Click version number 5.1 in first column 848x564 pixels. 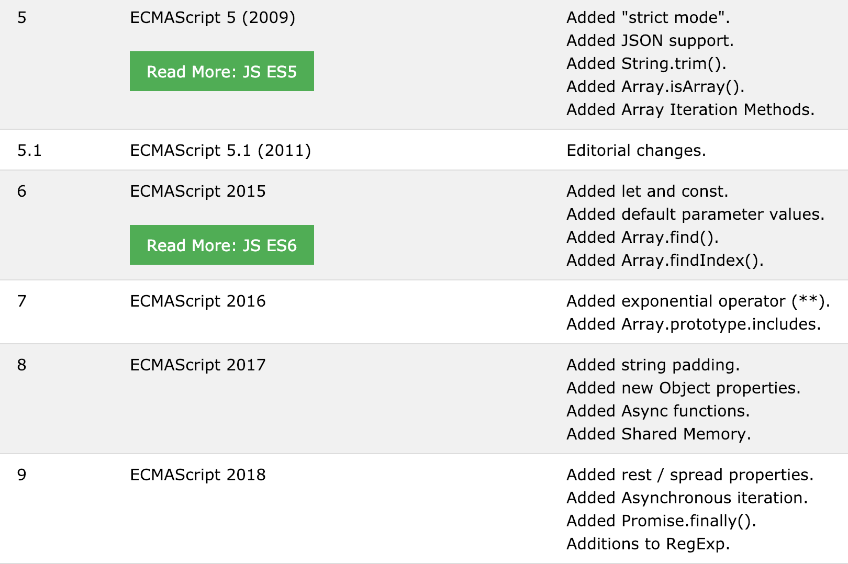[29, 151]
